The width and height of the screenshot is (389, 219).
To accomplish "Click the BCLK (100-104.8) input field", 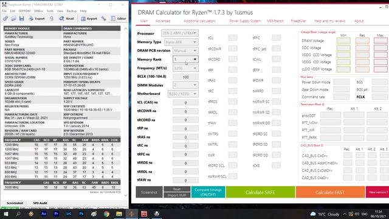I will click(x=185, y=77).
